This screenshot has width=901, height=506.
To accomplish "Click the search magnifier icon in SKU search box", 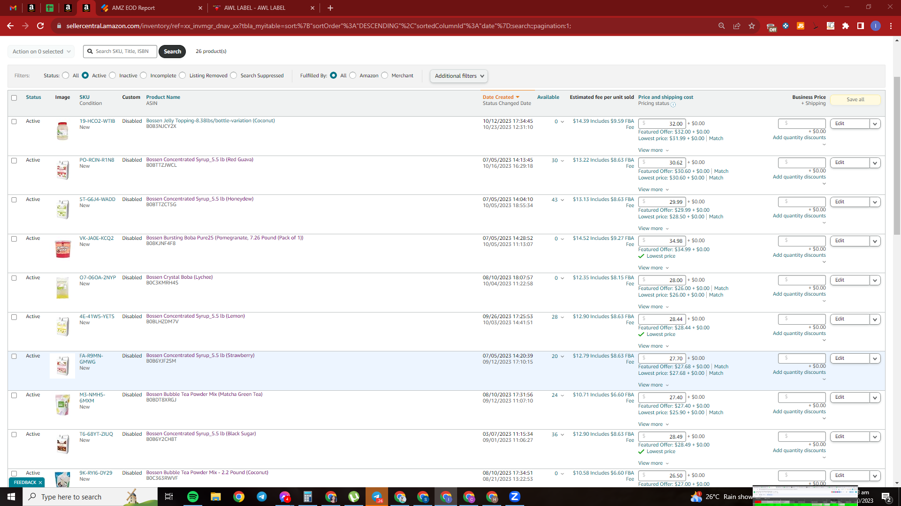I will tap(90, 52).
